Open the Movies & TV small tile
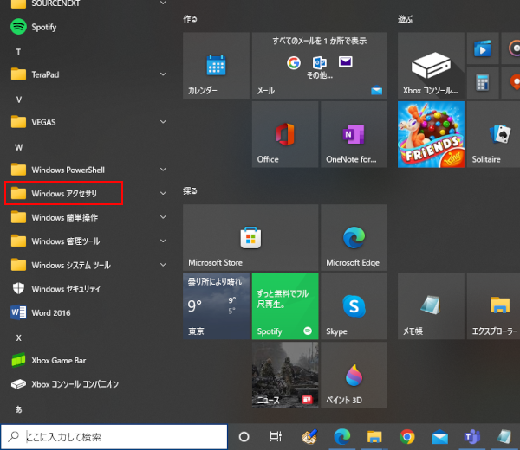520x450 pixels. 483,48
